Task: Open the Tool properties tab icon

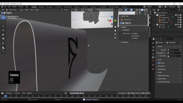Action: [153, 43]
